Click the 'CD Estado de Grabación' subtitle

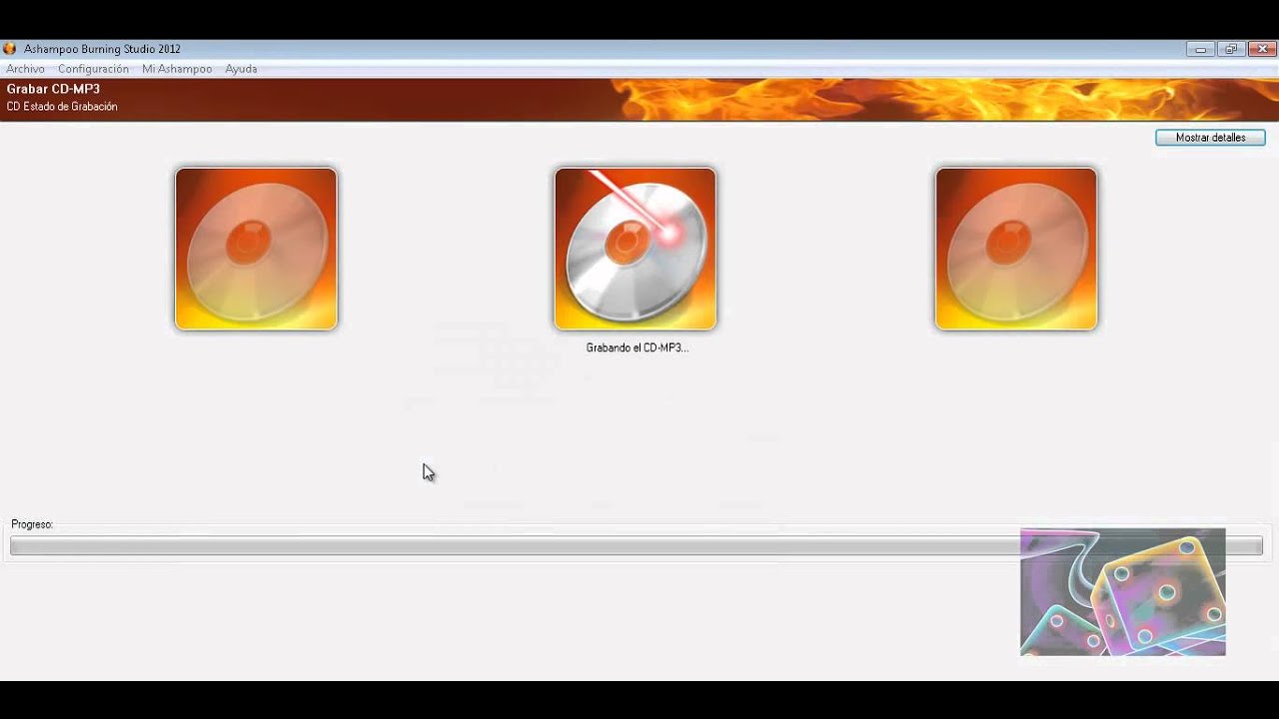(x=62, y=107)
